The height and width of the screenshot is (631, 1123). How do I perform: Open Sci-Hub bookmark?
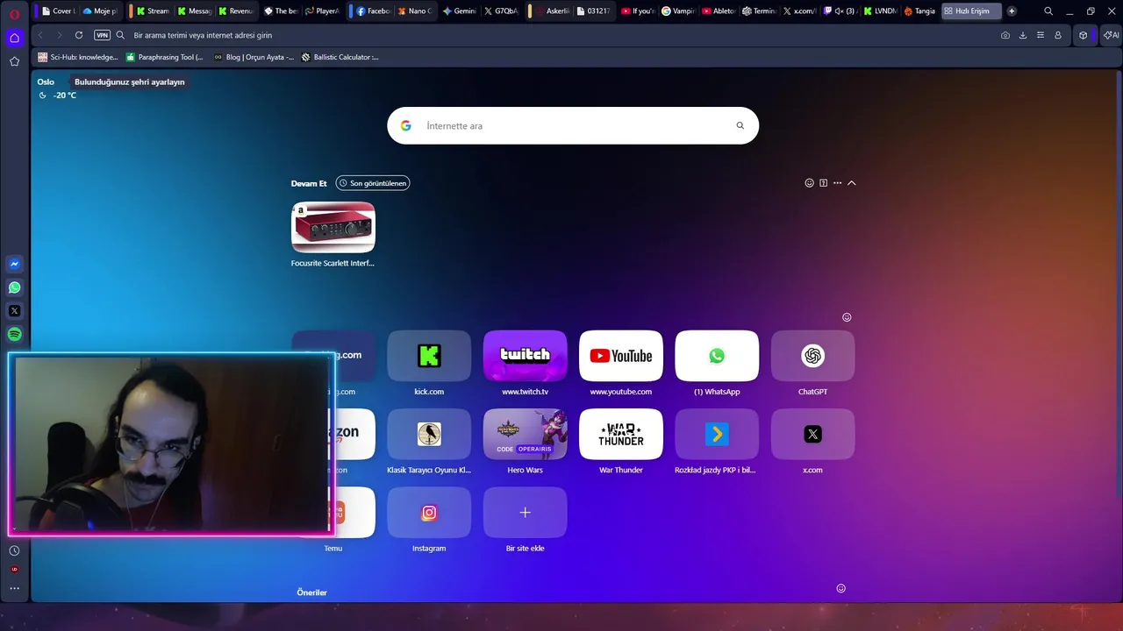(77, 57)
